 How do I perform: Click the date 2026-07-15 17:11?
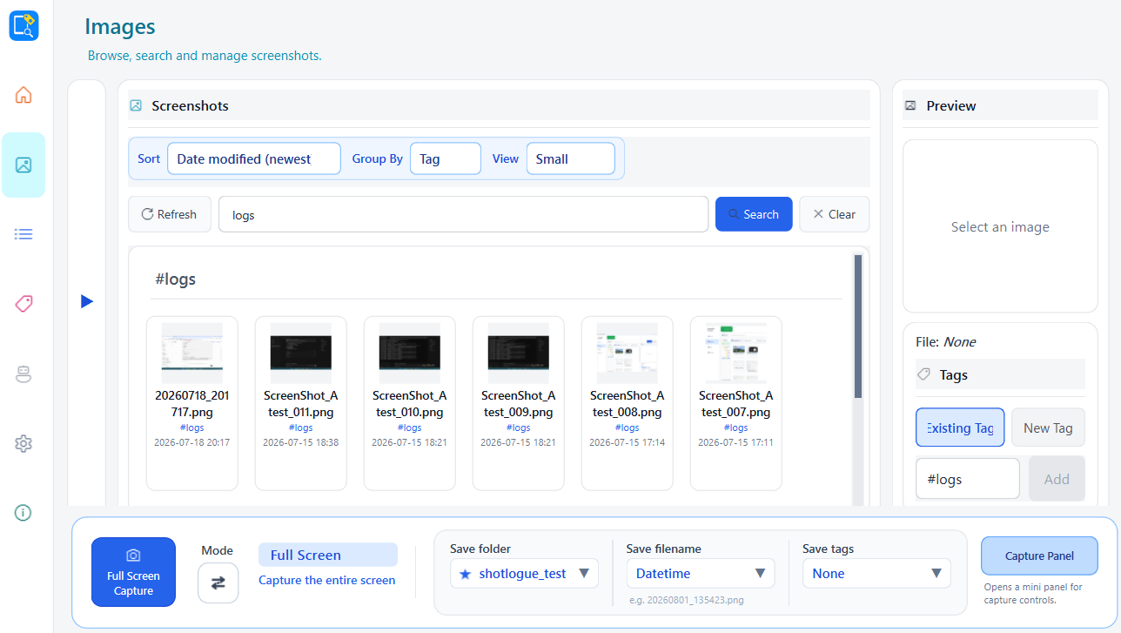pyautogui.click(x=735, y=442)
